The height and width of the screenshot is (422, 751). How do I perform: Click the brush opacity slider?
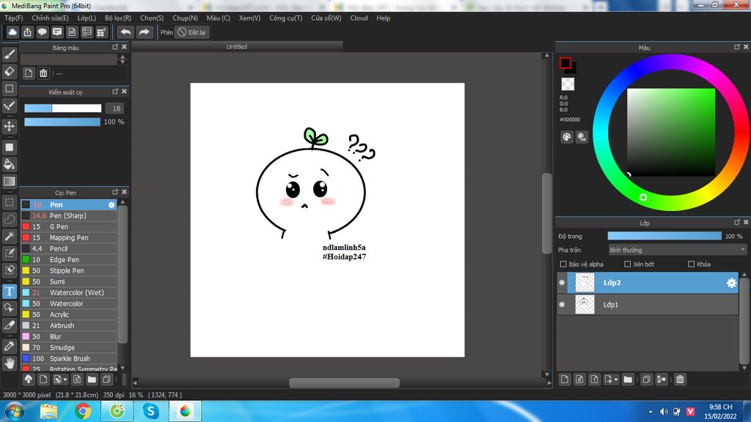62,122
